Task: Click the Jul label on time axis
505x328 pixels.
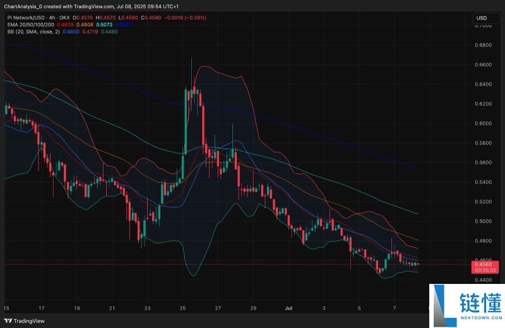Action: (x=288, y=308)
